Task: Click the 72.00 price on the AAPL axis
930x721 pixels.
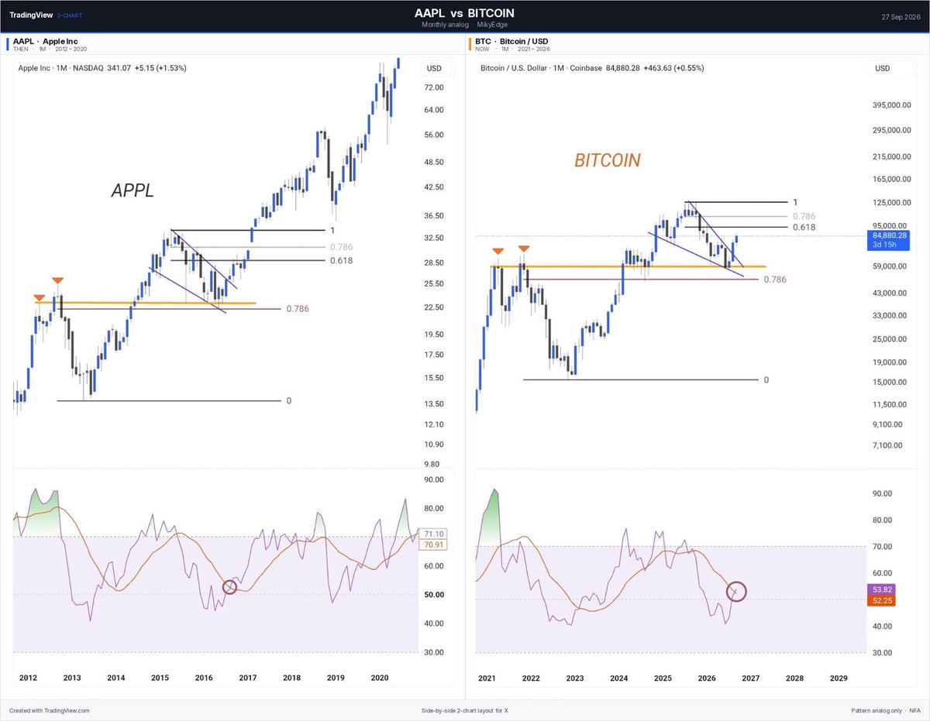Action: (x=434, y=88)
